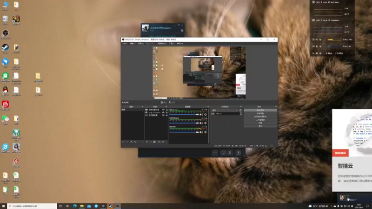The image size is (372, 209).
Task: Lock the 视频采集设备 source
Action: [x=166, y=110]
